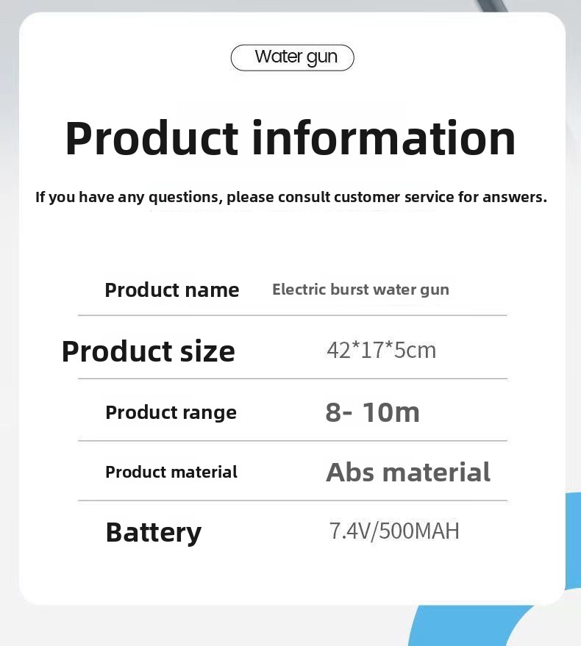Image resolution: width=581 pixels, height=646 pixels.
Task: Click the 42*17*5cm size value
Action: tap(381, 350)
